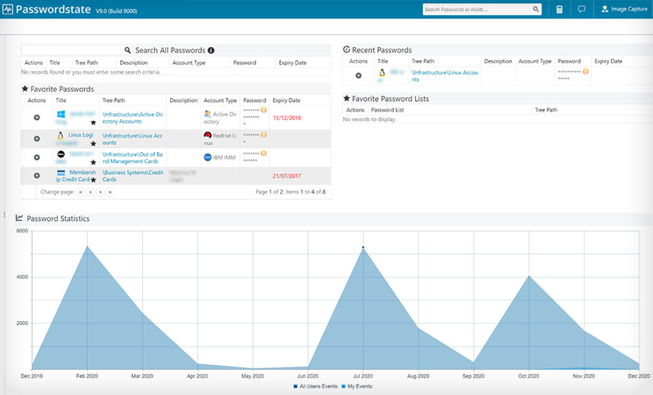Click the Linux penguin icon beside Linux Login
The height and width of the screenshot is (395, 653).
[61, 135]
